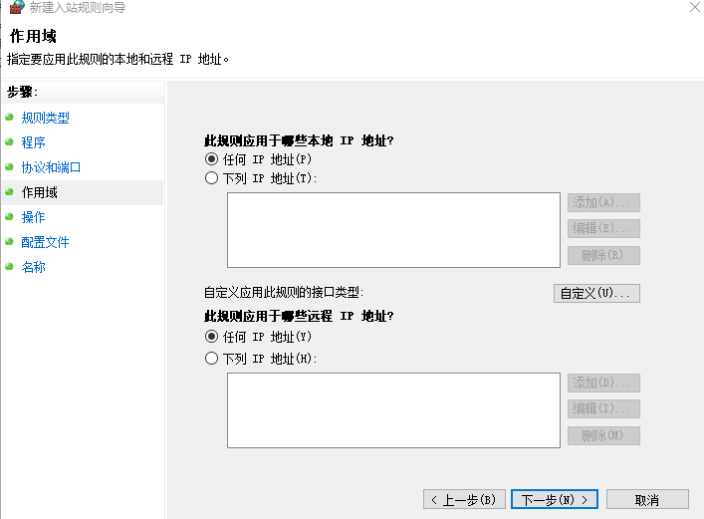Click 下一步(N) to continue
The height and width of the screenshot is (519, 704).
point(555,499)
